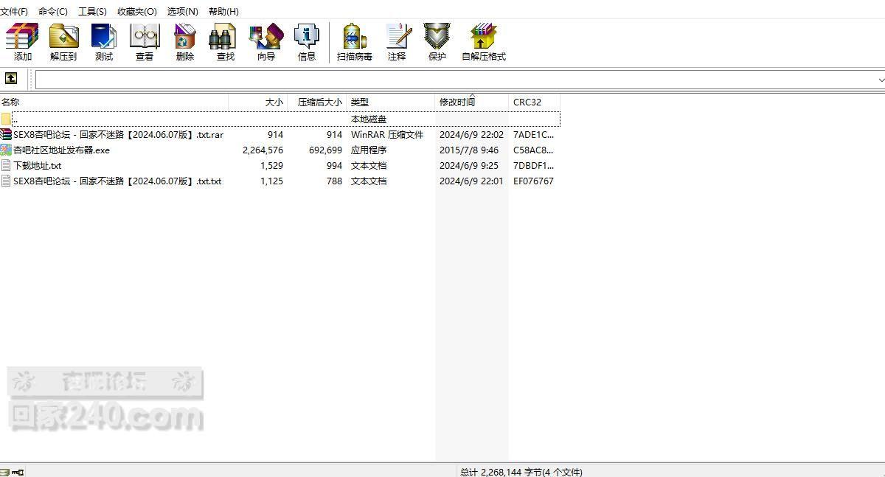Select the file SEX8杏吧论坛 .txt.rar name
The width and height of the screenshot is (885, 477).
point(118,135)
